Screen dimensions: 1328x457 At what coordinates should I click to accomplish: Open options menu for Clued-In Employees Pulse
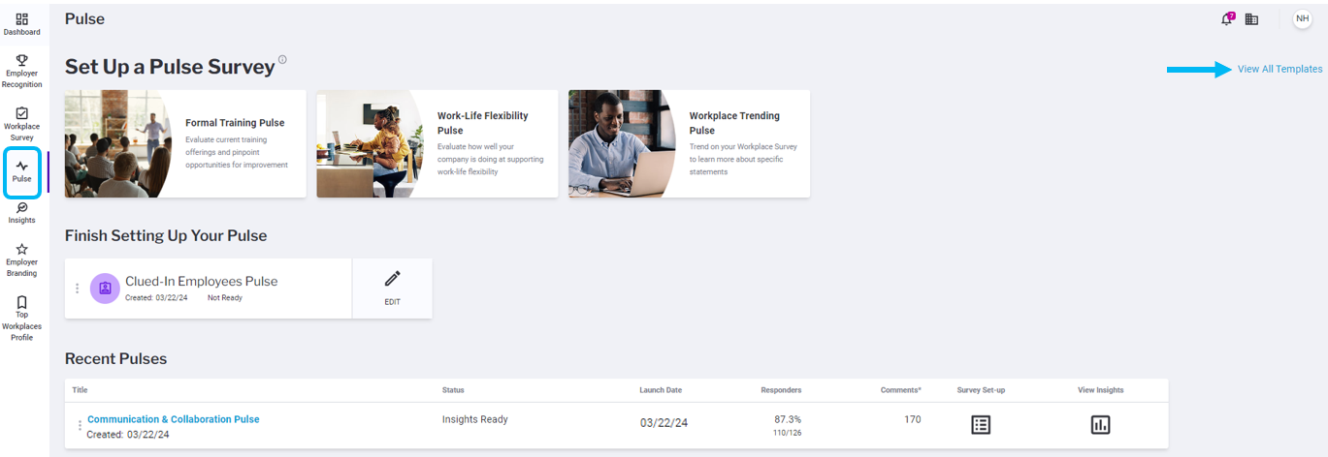(x=77, y=289)
